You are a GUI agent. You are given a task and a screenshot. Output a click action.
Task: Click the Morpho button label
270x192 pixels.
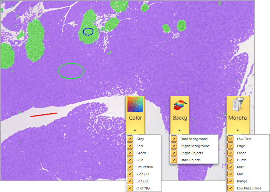238,118
